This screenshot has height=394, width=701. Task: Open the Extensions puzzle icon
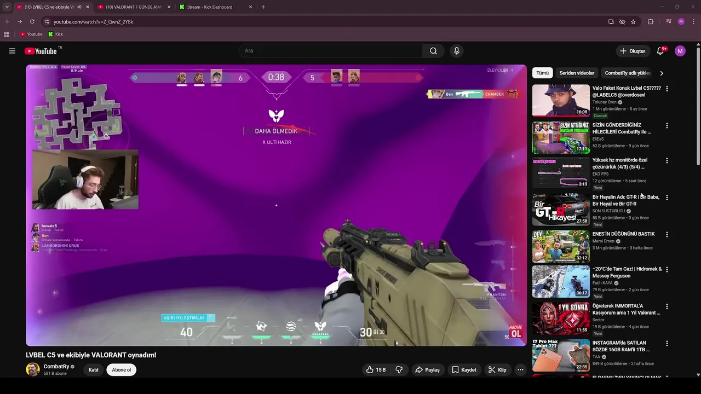click(651, 21)
